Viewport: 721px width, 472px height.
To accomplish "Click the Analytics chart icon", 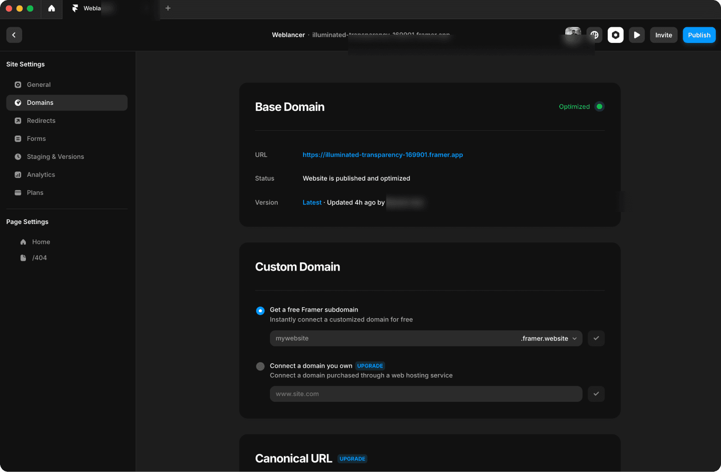I will pos(18,175).
